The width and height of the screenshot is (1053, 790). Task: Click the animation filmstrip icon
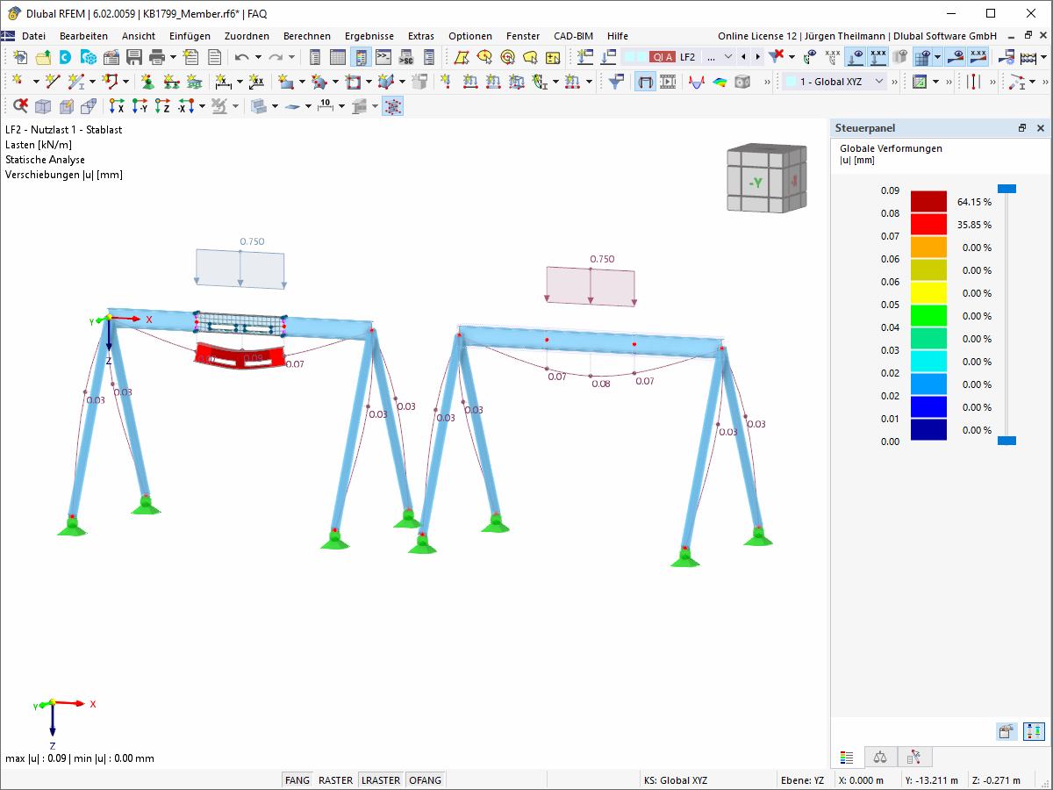tap(669, 82)
